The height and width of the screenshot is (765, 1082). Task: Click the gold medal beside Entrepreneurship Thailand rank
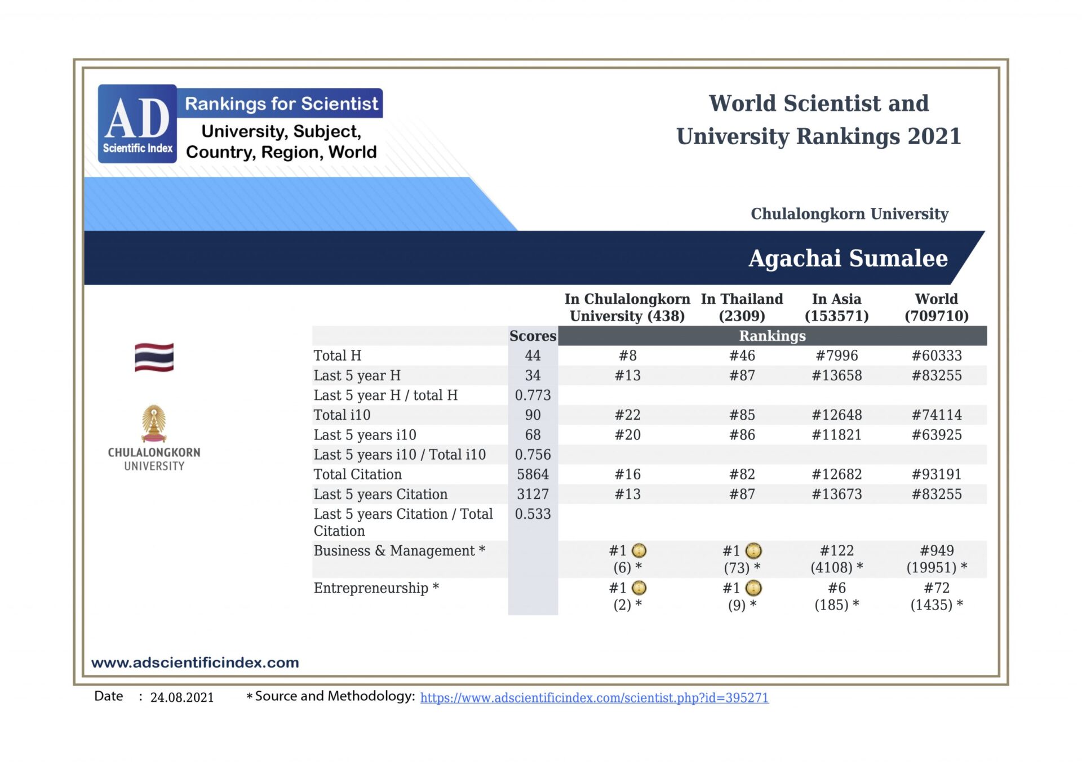[x=753, y=588]
